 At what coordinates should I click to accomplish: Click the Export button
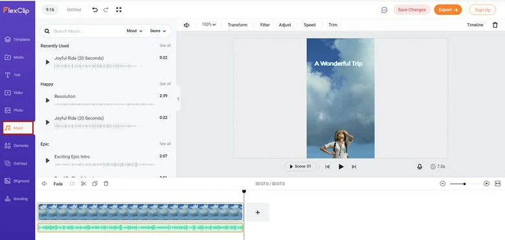tap(448, 10)
